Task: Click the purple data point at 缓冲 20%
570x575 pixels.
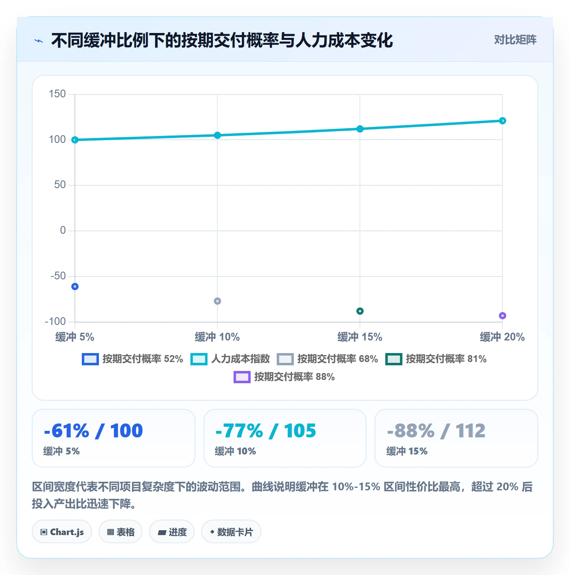Action: click(502, 316)
